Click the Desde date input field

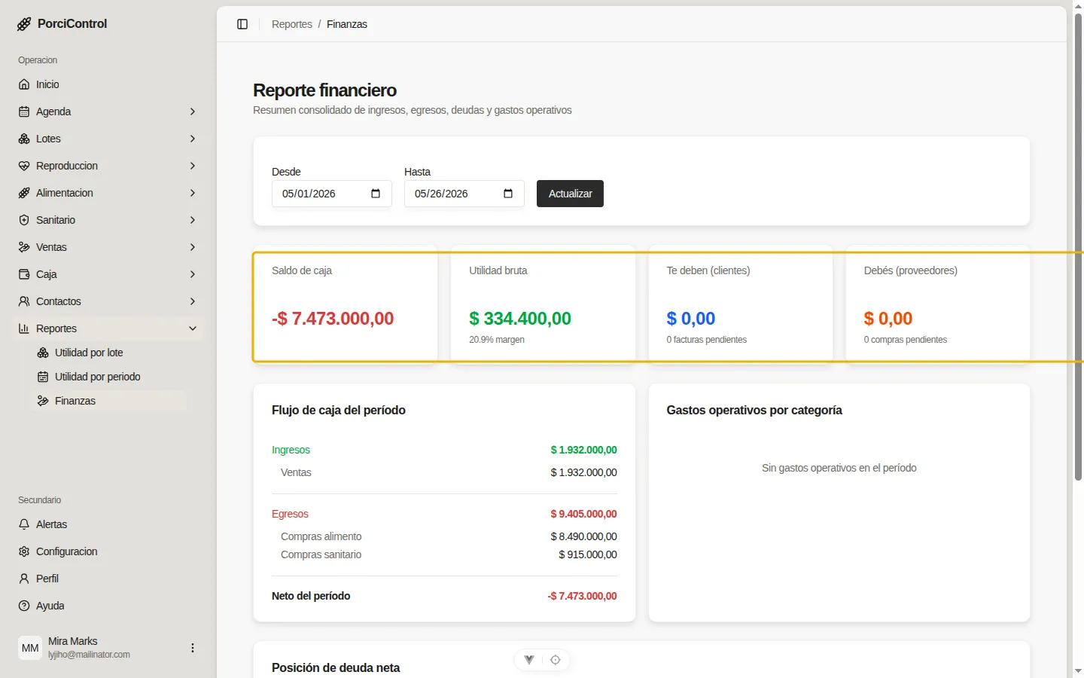(332, 194)
